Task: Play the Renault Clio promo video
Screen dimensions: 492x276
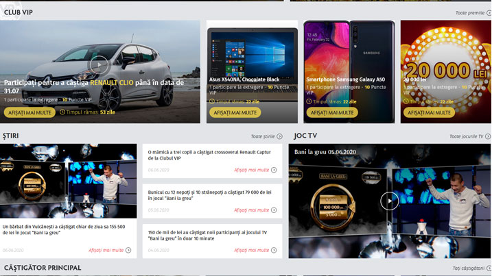Action: 99,65
